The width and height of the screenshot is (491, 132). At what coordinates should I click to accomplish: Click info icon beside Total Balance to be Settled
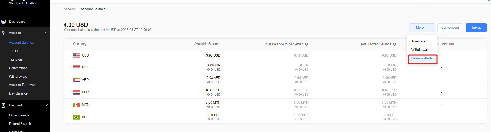click(306, 44)
